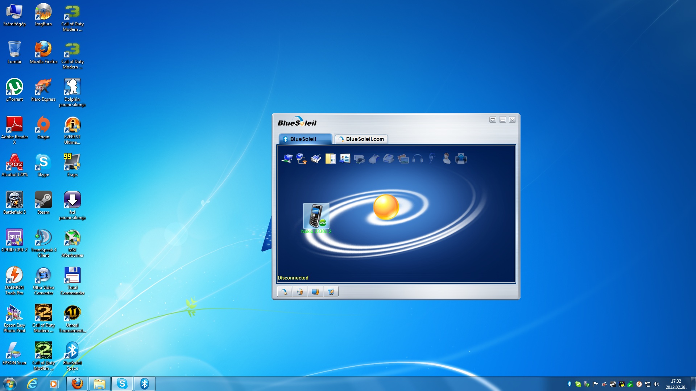Select the Epson Easy Photo Print icon
The width and height of the screenshot is (696, 391).
14,319
